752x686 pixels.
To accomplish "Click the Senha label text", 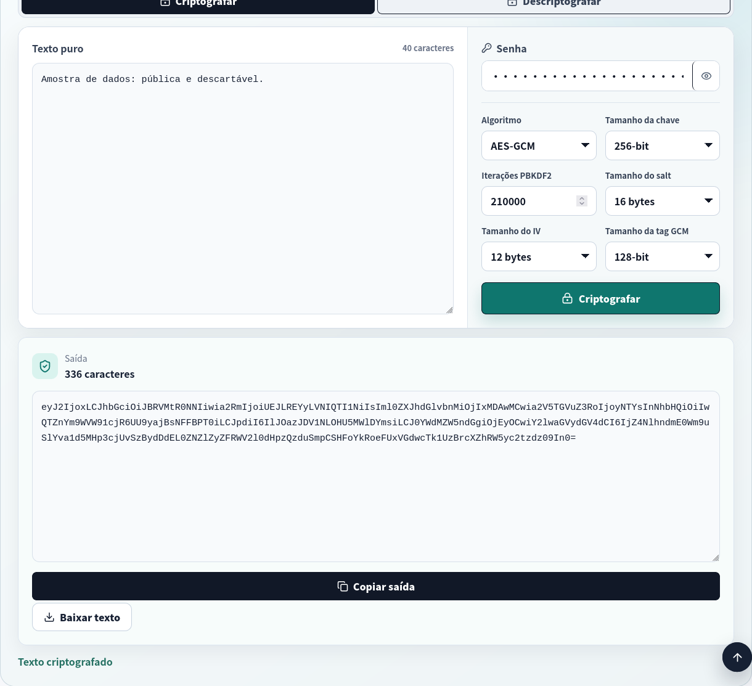I will click(512, 49).
